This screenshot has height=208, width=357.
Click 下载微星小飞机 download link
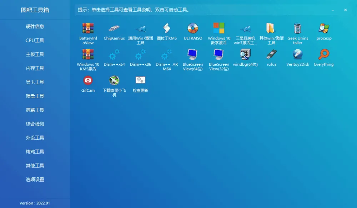(114, 82)
